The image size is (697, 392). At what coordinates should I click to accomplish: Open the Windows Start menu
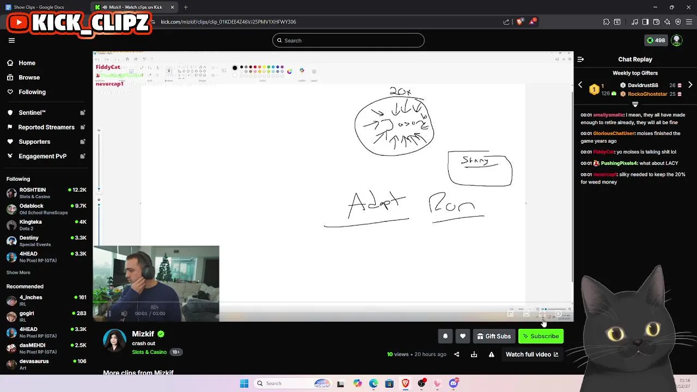click(244, 383)
